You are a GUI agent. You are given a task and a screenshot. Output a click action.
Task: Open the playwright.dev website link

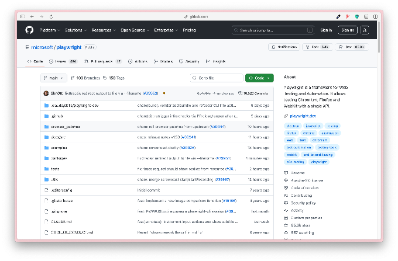tap(303, 116)
